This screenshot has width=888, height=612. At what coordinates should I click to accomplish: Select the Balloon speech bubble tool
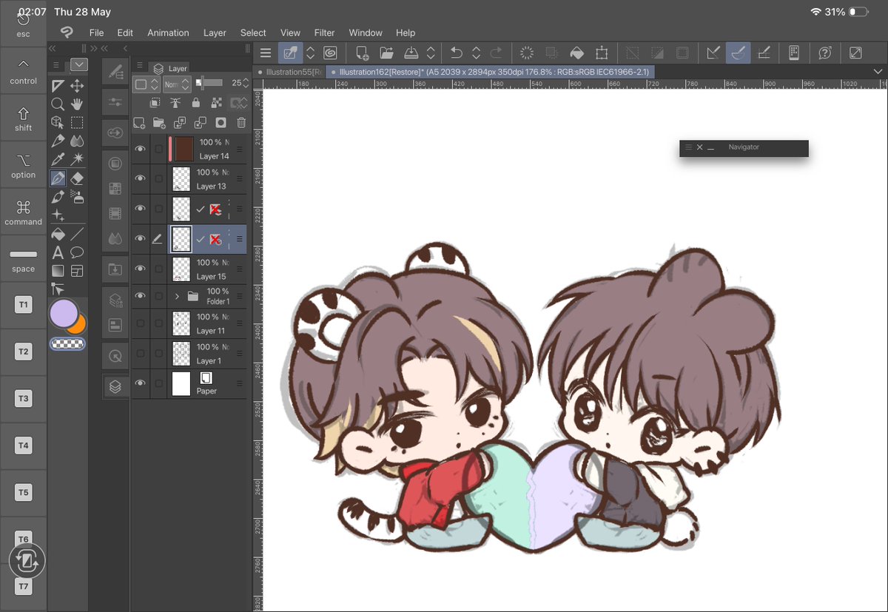(x=77, y=252)
